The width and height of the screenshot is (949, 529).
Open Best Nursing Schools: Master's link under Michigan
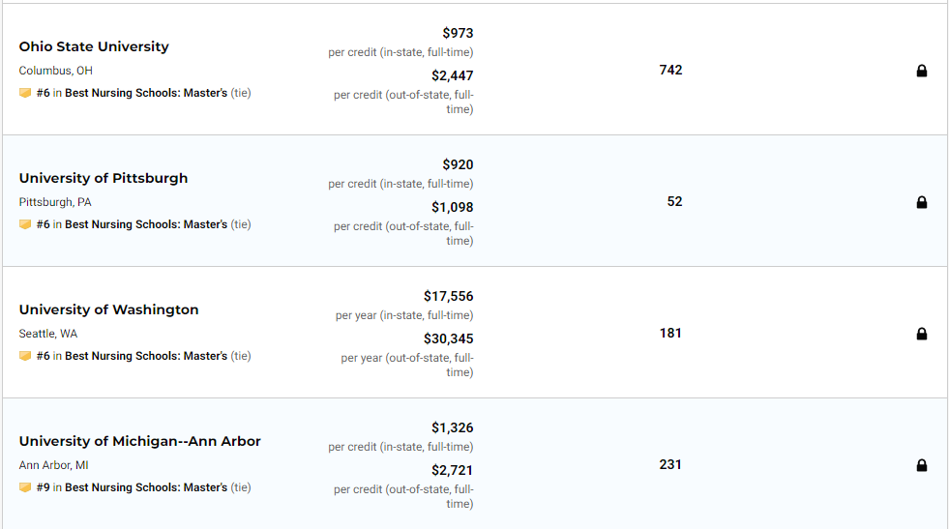146,487
